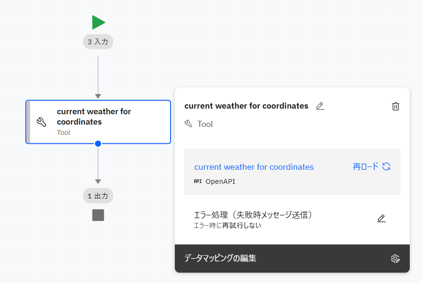Click the OpenAPI label in the panel
422x283 pixels.
pyautogui.click(x=220, y=181)
